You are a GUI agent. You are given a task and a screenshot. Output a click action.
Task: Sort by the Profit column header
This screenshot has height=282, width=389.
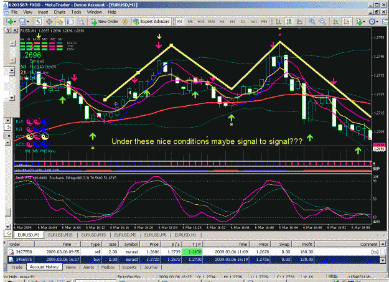pos(303,244)
